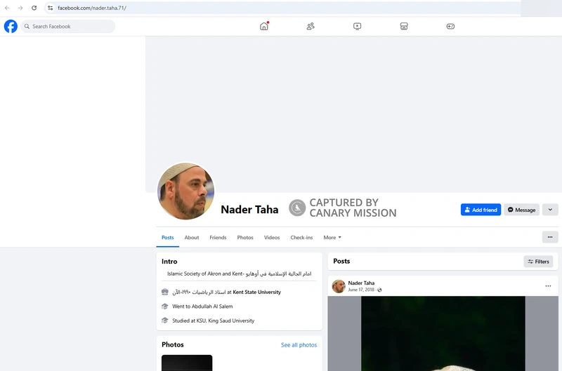
Task: Click the Nader Taha author name on post
Action: point(361,283)
